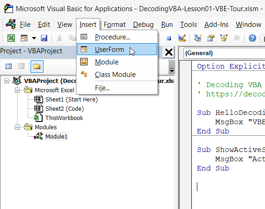
Task: Open the (General) object dropdown
Action: 224,53
